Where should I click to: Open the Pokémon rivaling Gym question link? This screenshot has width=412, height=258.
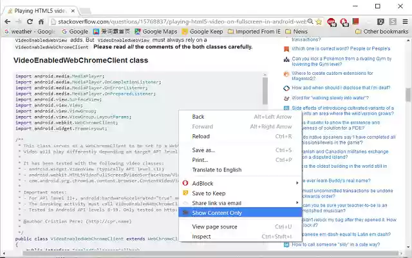[342, 61]
